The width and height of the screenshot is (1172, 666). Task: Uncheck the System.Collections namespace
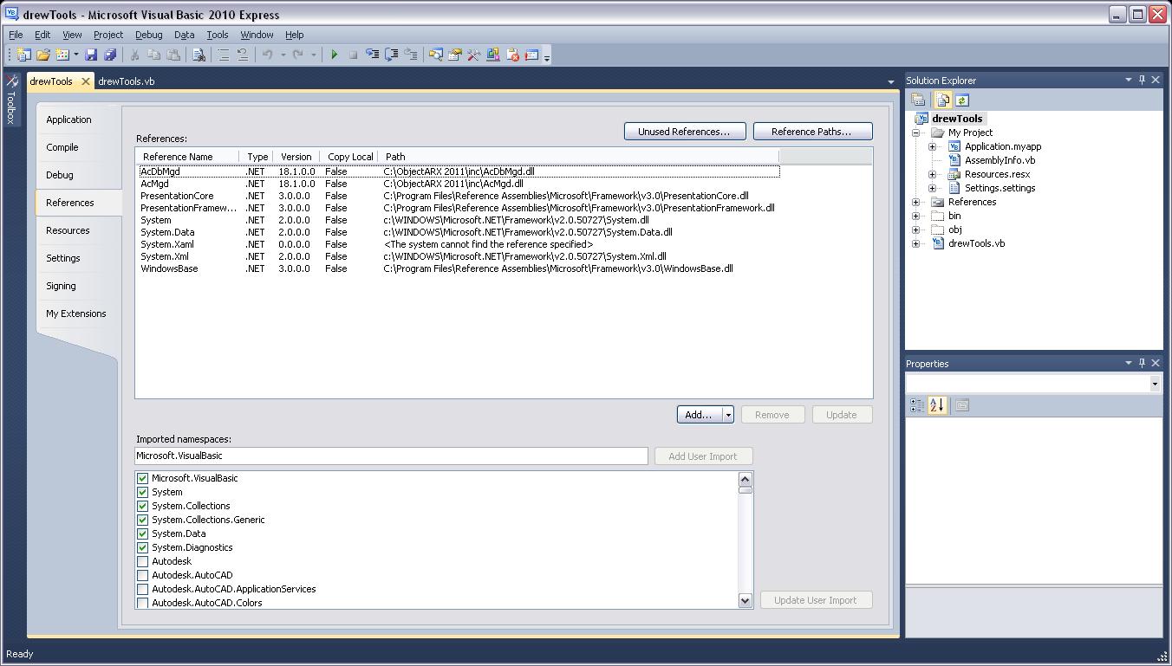point(143,506)
